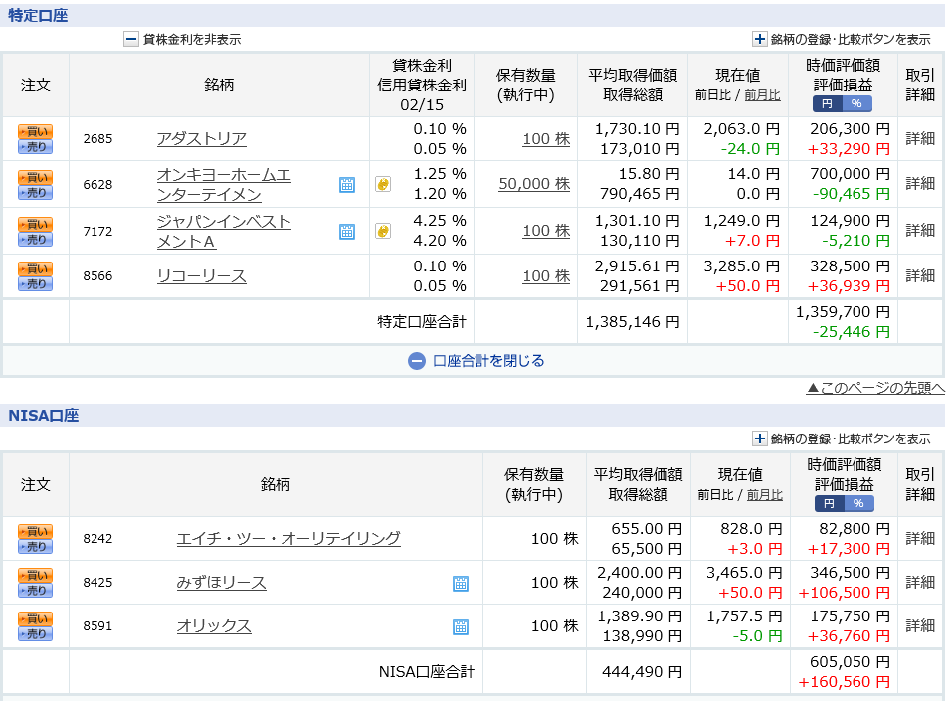Image resolution: width=950 pixels, height=701 pixels.
Task: Click the yellow coin icon for stock 6628
Action: (383, 184)
